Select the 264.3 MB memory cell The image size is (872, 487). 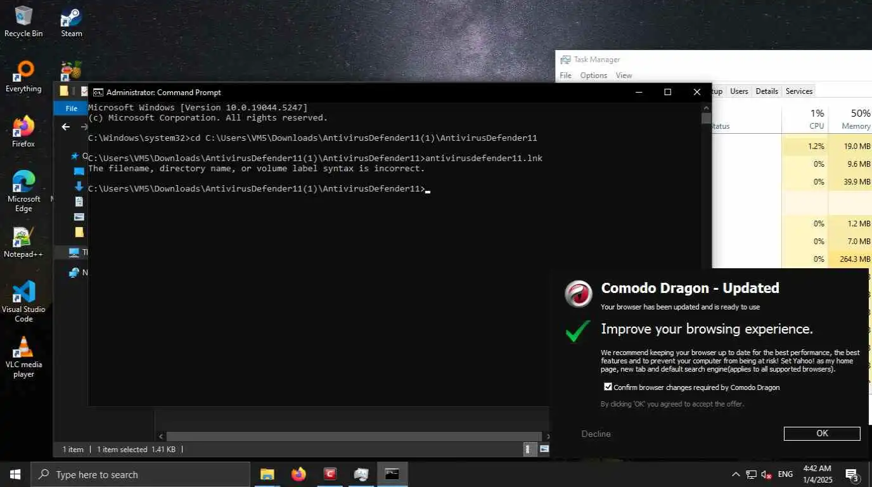(x=850, y=259)
